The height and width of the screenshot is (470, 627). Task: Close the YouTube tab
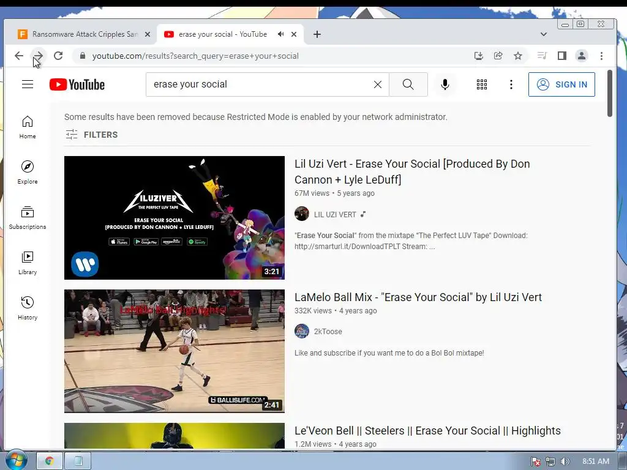[294, 34]
